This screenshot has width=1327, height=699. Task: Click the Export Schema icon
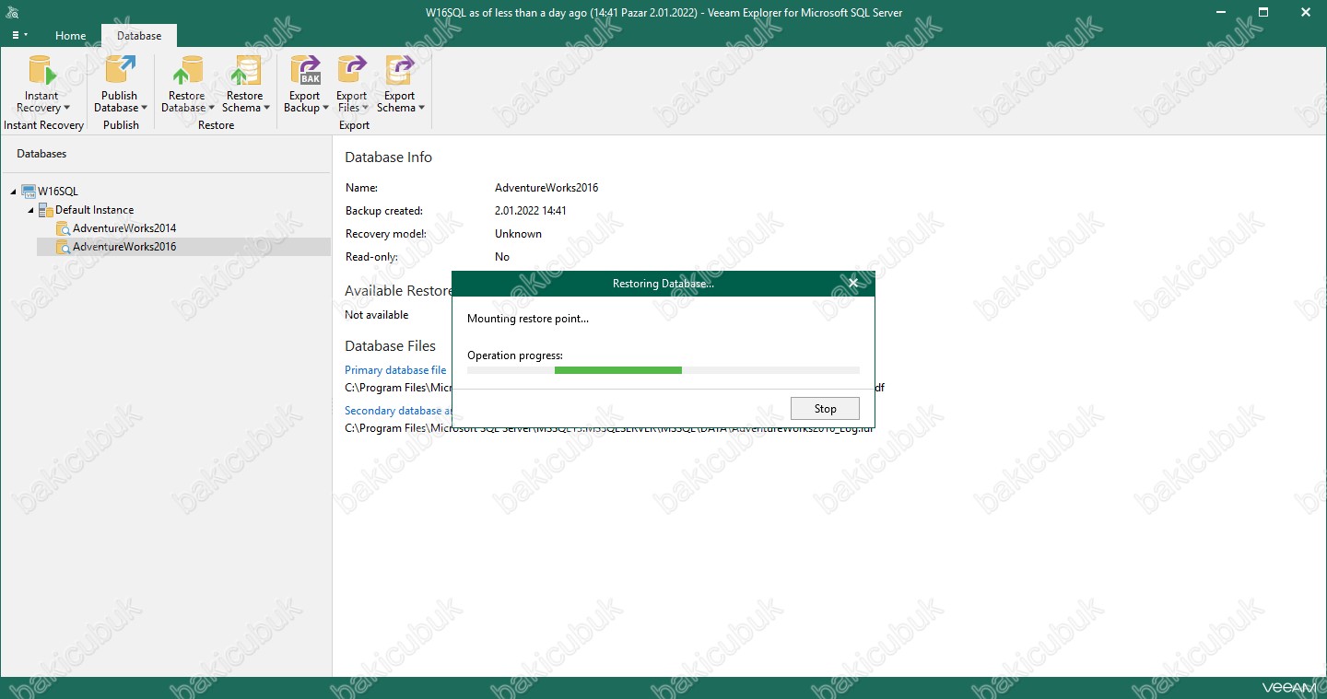point(400,71)
